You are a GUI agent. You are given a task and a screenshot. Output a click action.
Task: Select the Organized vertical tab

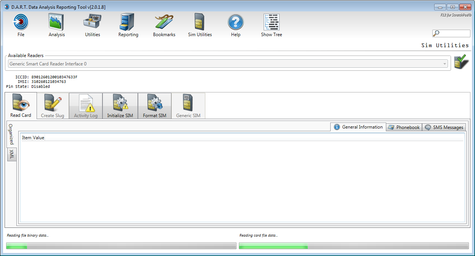click(x=12, y=134)
